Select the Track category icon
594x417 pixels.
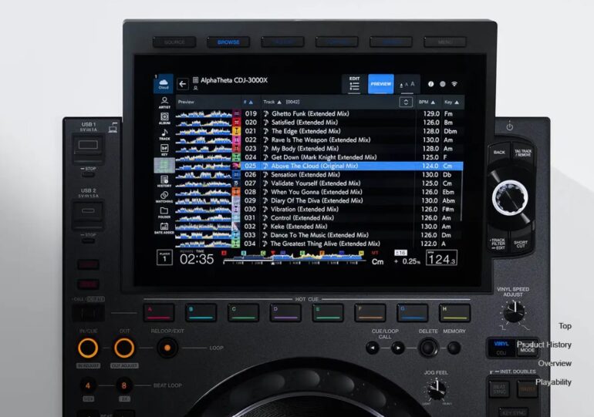(x=164, y=134)
